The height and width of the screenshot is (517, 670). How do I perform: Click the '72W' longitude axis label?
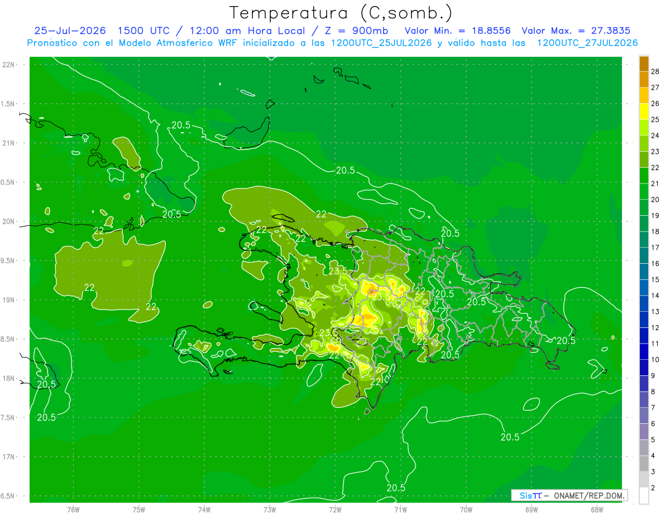point(335,510)
